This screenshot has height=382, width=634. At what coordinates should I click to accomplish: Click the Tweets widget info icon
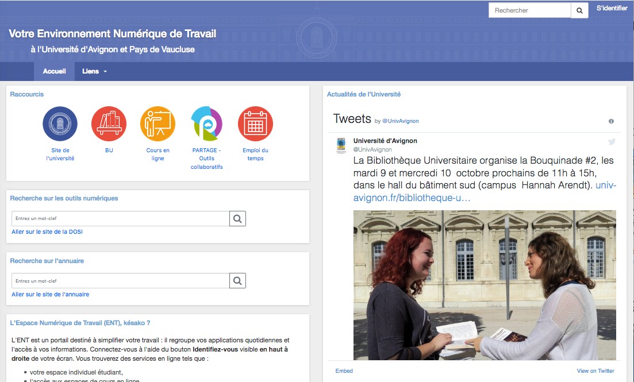click(611, 121)
